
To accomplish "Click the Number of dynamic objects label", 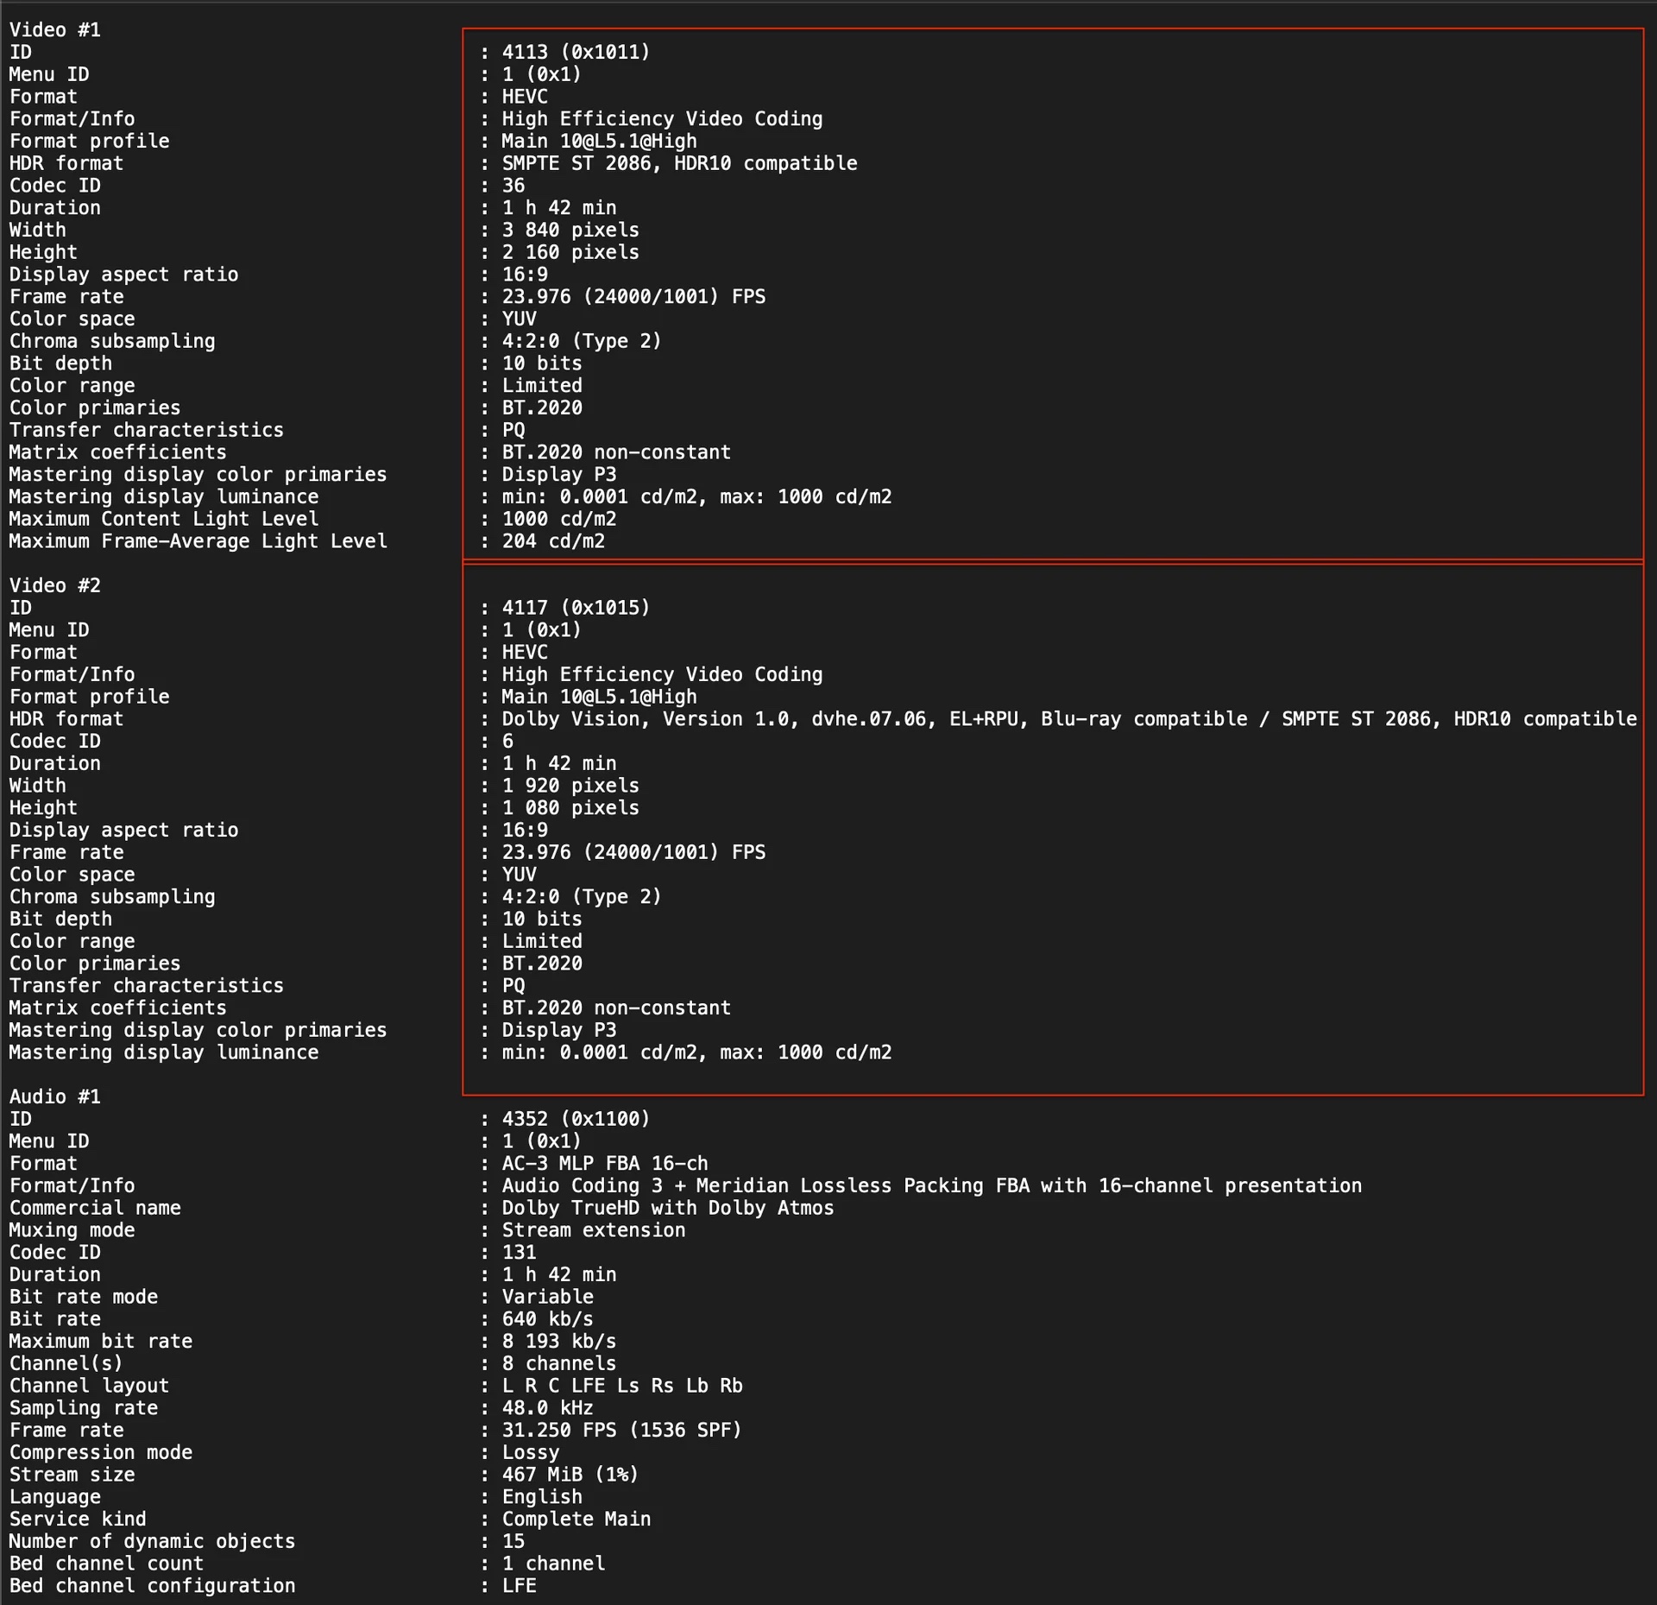I will (x=152, y=1541).
